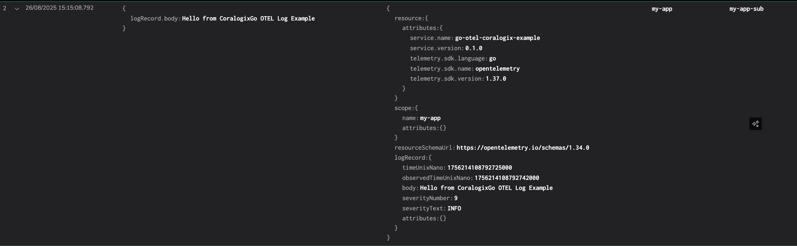
Task: Select service.name value go-otel-coralogix-example
Action: (x=497, y=38)
